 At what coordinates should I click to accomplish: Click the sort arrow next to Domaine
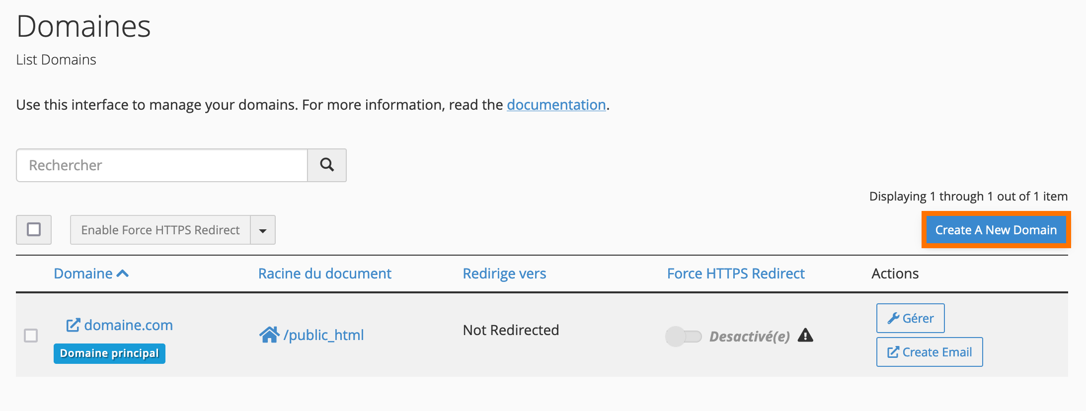[123, 274]
